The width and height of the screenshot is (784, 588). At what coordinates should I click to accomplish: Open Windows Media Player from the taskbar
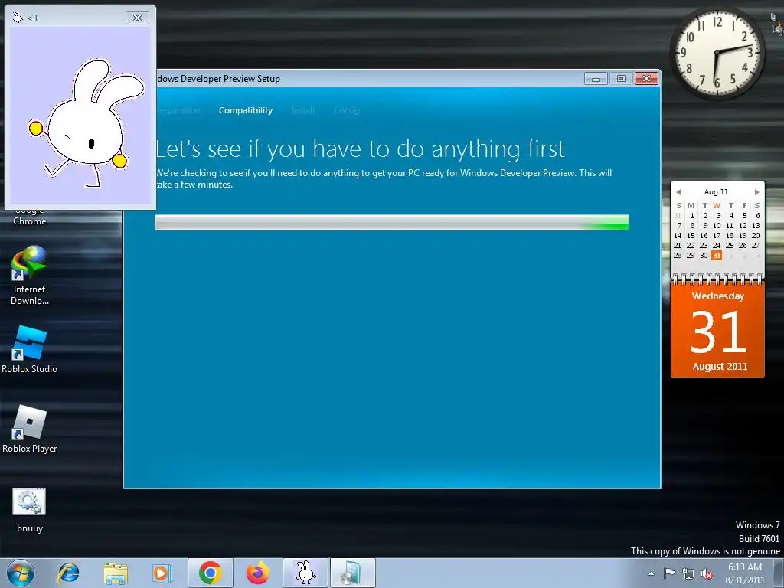[162, 573]
